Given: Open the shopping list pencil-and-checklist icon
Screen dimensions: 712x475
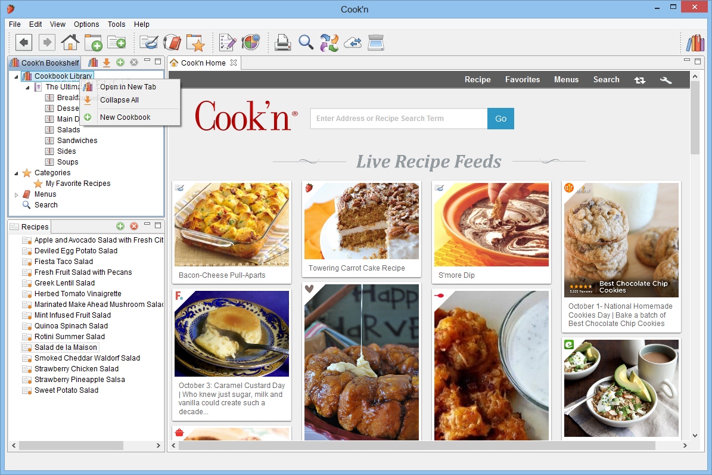Looking at the screenshot, I should [x=228, y=43].
